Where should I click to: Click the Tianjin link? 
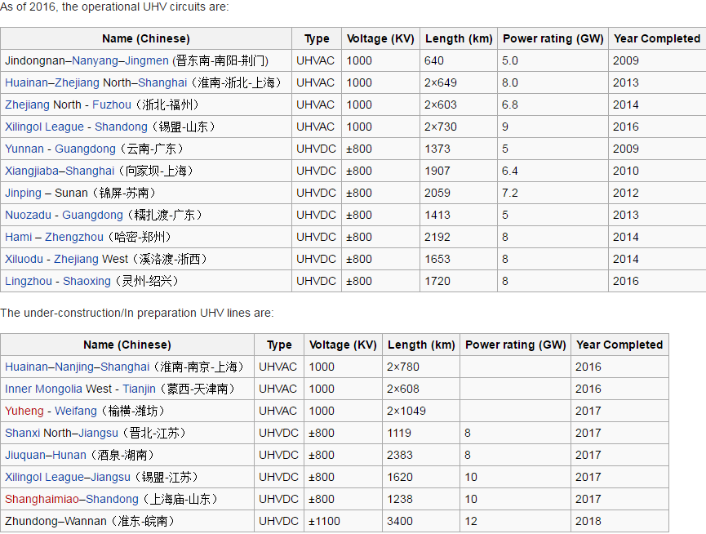pos(139,389)
